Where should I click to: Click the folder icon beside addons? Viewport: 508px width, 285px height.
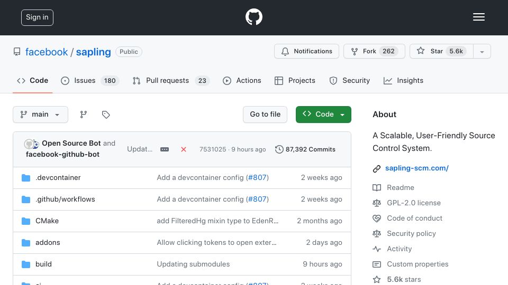pos(26,243)
